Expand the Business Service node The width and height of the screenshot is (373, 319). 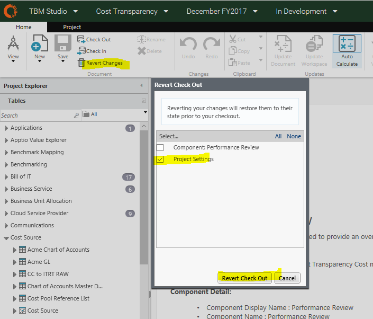click(x=6, y=189)
